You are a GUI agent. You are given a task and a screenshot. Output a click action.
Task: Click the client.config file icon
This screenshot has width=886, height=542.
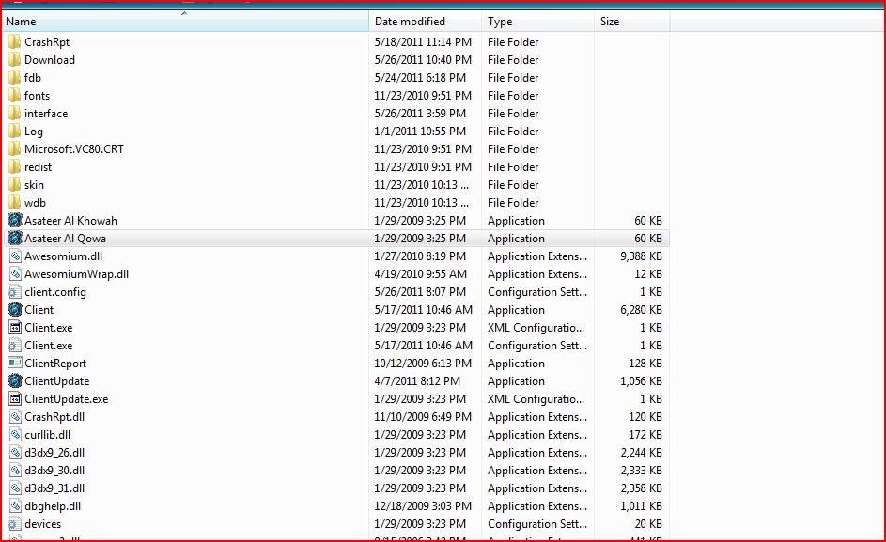[x=14, y=292]
